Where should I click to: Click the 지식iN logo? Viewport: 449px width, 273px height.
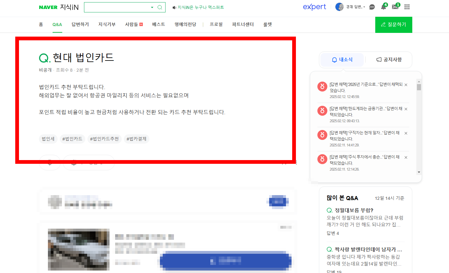69,7
